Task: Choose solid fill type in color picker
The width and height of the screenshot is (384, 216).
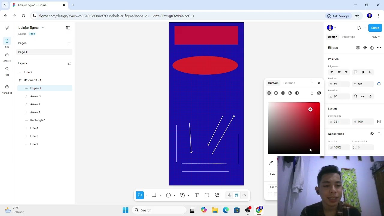Action: point(269,93)
